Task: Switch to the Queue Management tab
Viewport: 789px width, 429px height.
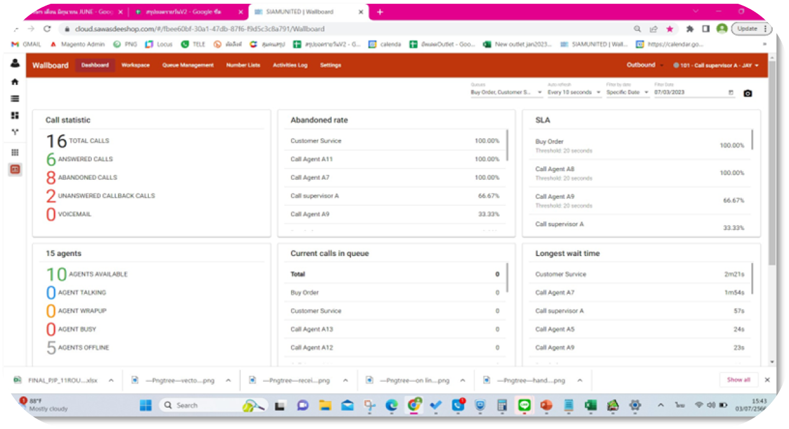Action: (187, 65)
